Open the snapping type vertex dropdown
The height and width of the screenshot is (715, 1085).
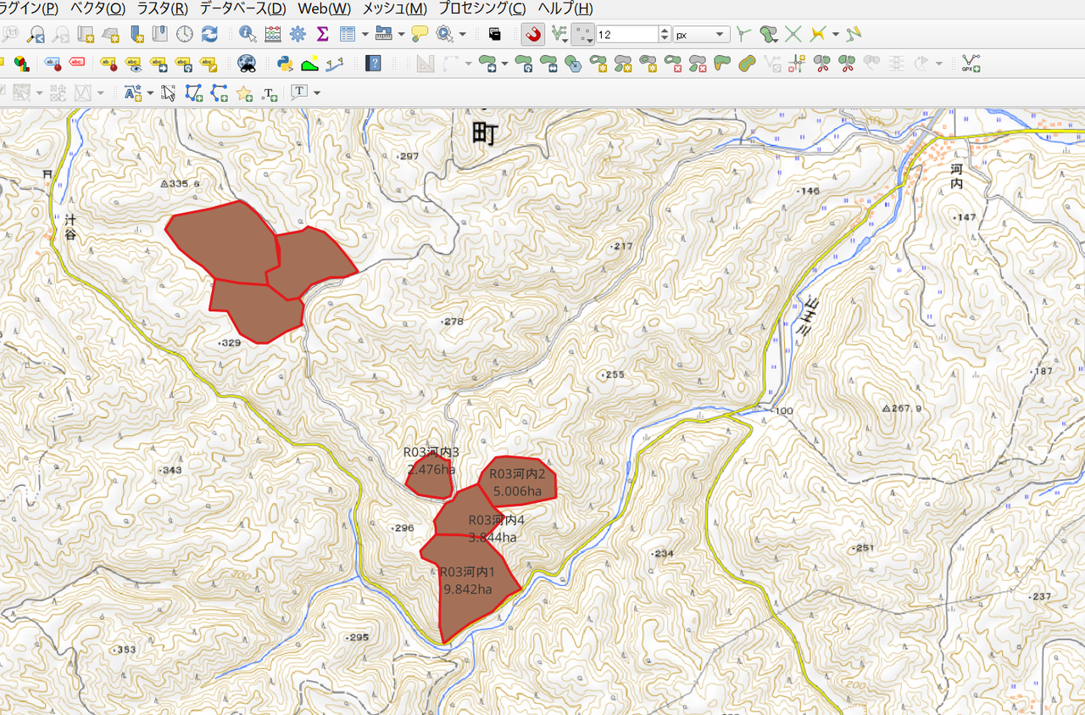click(x=584, y=34)
